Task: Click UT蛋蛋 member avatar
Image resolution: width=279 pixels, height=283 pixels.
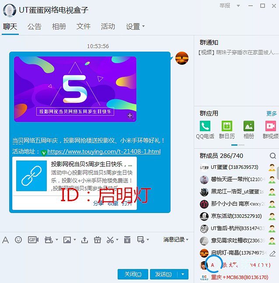Action: 204,168
